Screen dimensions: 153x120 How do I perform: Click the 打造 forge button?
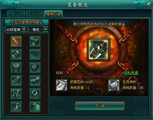[100, 106]
